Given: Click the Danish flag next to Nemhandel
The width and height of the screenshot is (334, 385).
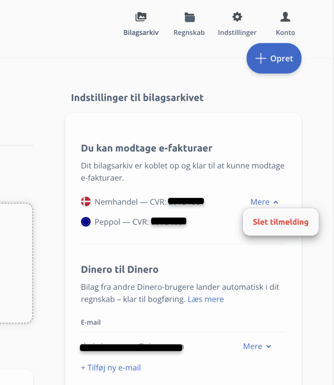Looking at the screenshot, I should (x=86, y=202).
